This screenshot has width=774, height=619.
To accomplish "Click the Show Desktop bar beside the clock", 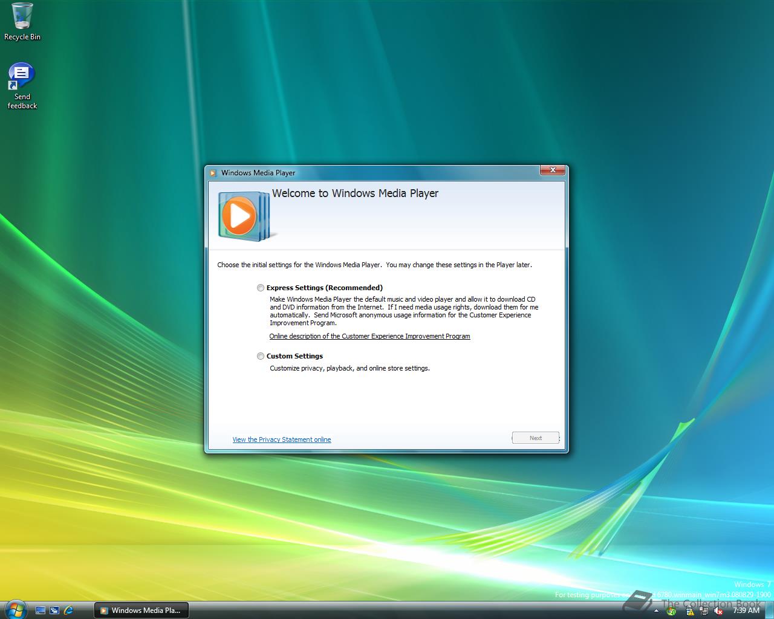I will (x=769, y=610).
